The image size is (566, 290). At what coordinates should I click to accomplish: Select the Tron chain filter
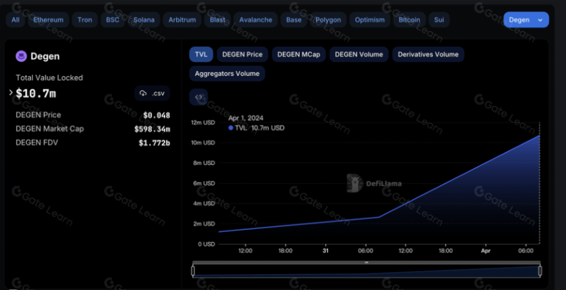tap(85, 20)
